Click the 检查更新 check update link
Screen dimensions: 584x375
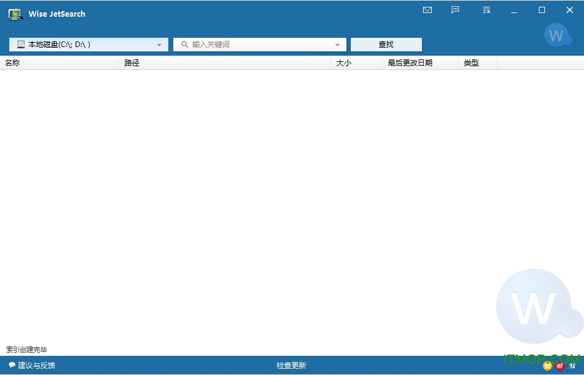point(291,366)
